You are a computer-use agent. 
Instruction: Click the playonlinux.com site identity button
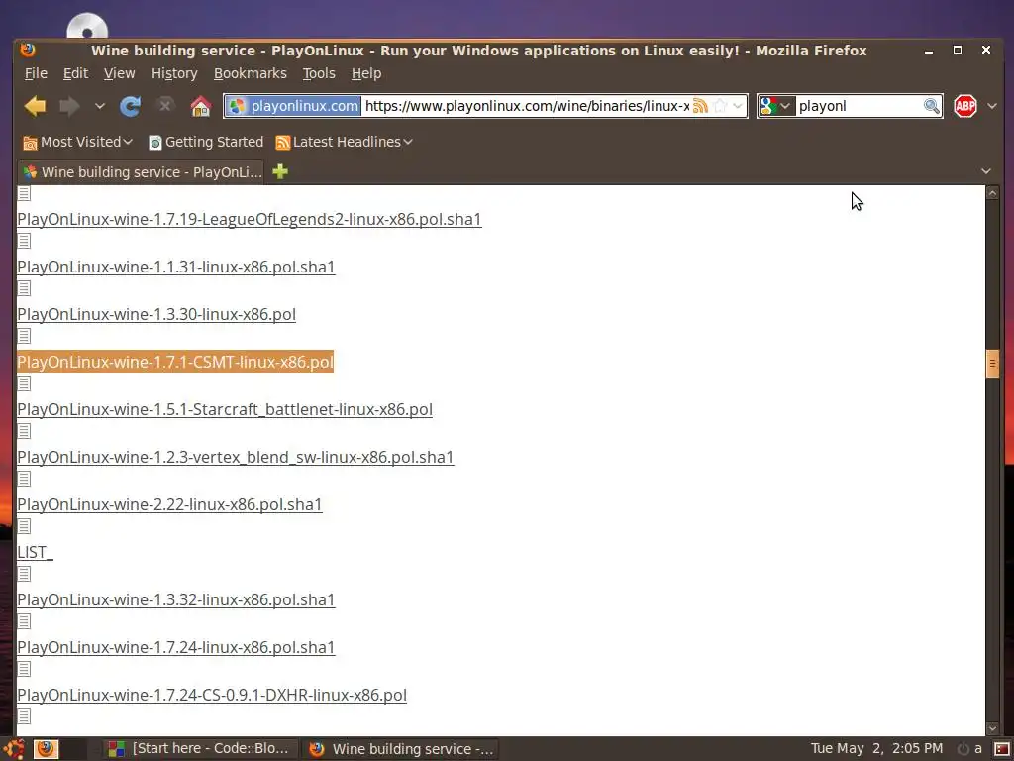293,105
